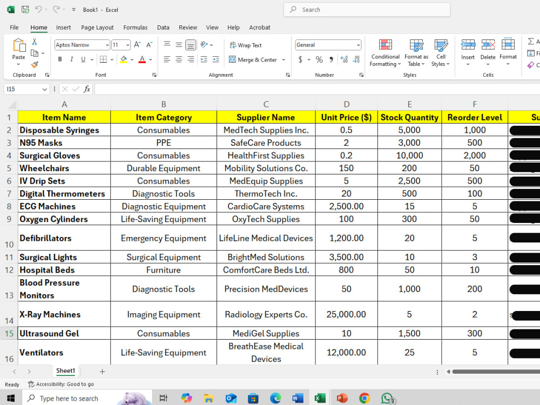The image size is (540, 405).
Task: Click the Insert cells icon
Action: 468,45
